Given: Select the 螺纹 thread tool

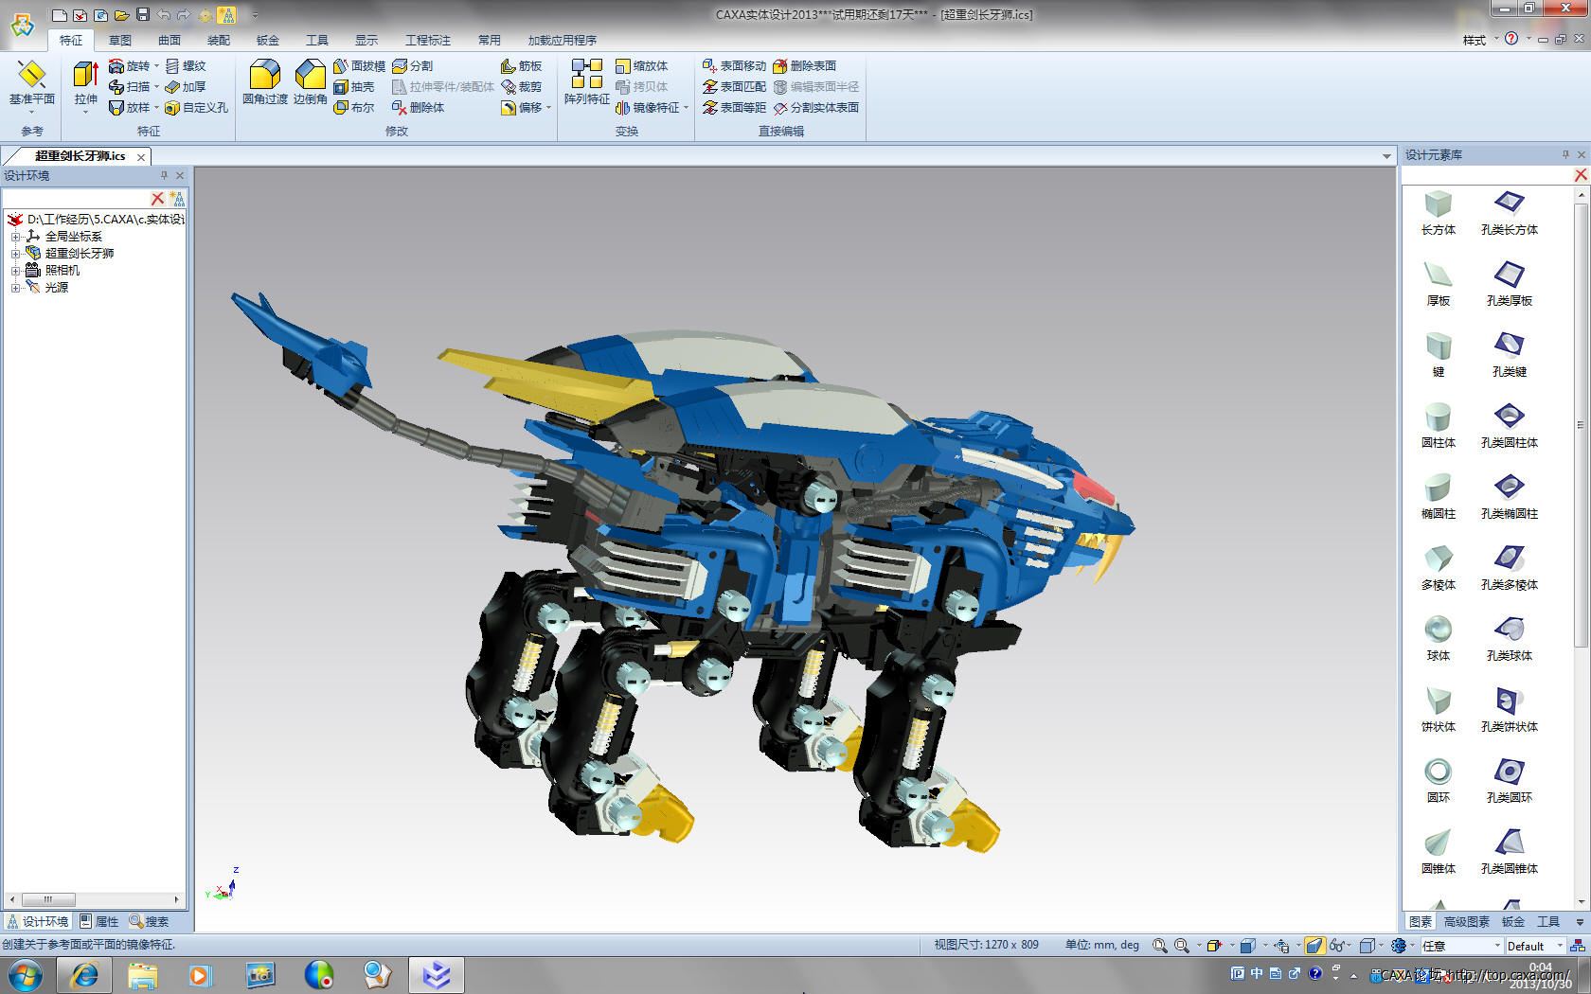Looking at the screenshot, I should point(185,65).
